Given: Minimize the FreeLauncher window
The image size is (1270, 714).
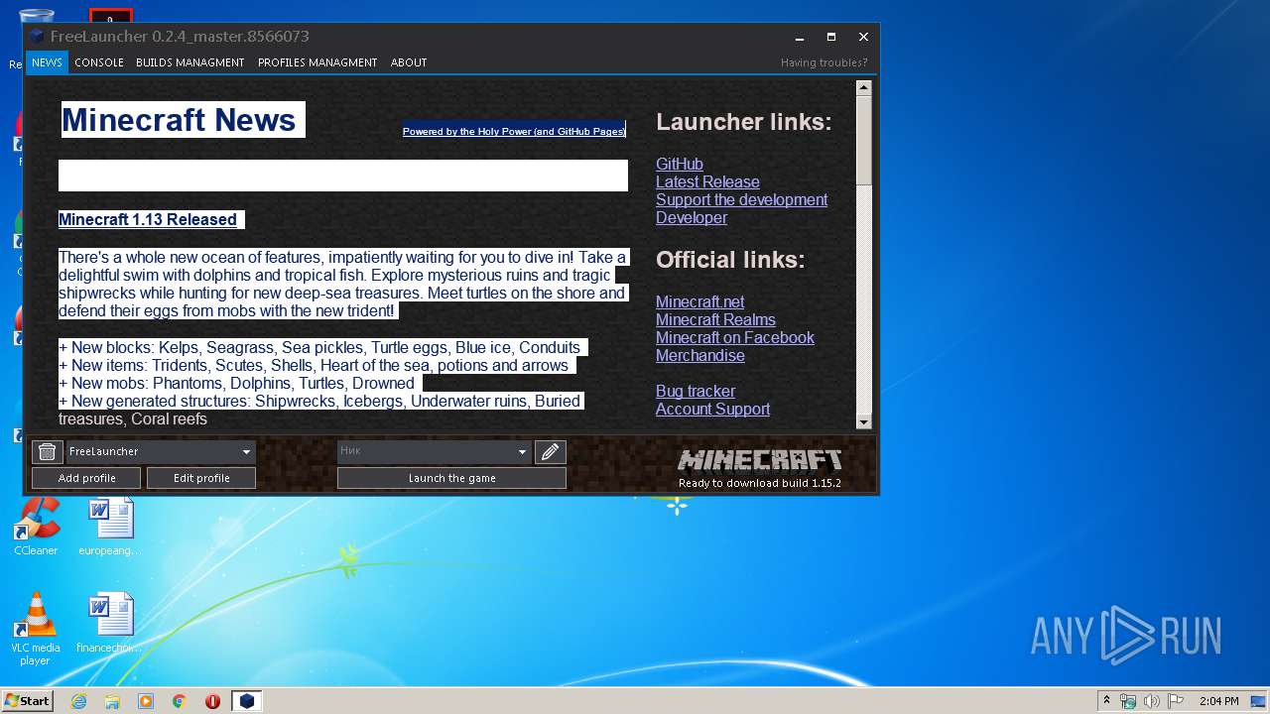Looking at the screenshot, I should (x=799, y=37).
